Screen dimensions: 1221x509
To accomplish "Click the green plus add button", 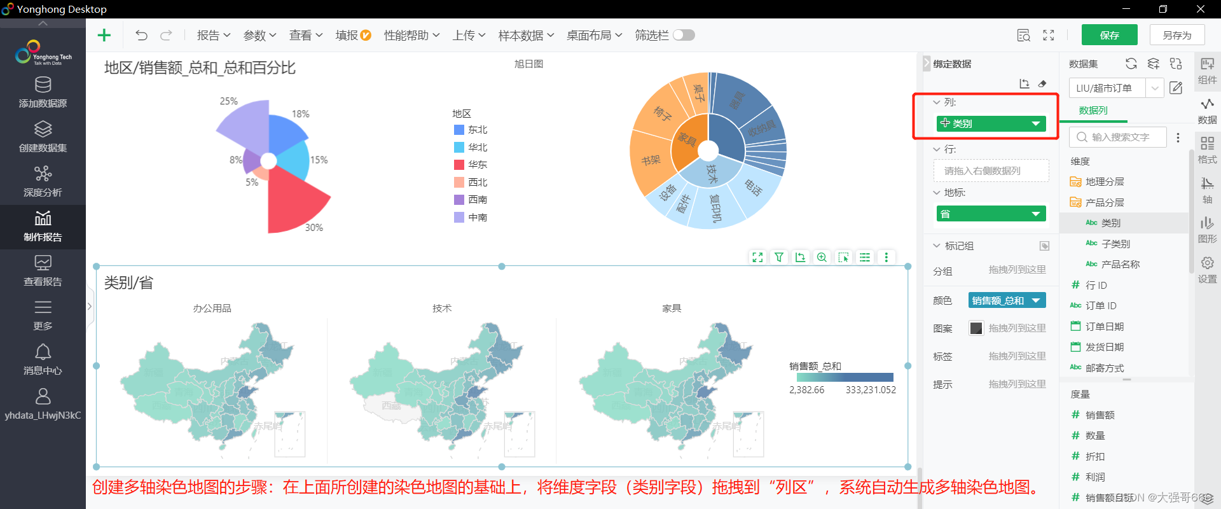I will [x=104, y=35].
